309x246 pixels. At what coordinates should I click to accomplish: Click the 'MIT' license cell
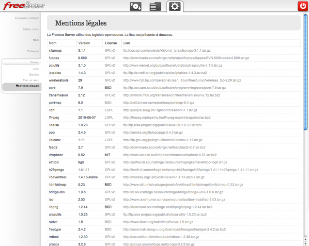tap(108, 155)
